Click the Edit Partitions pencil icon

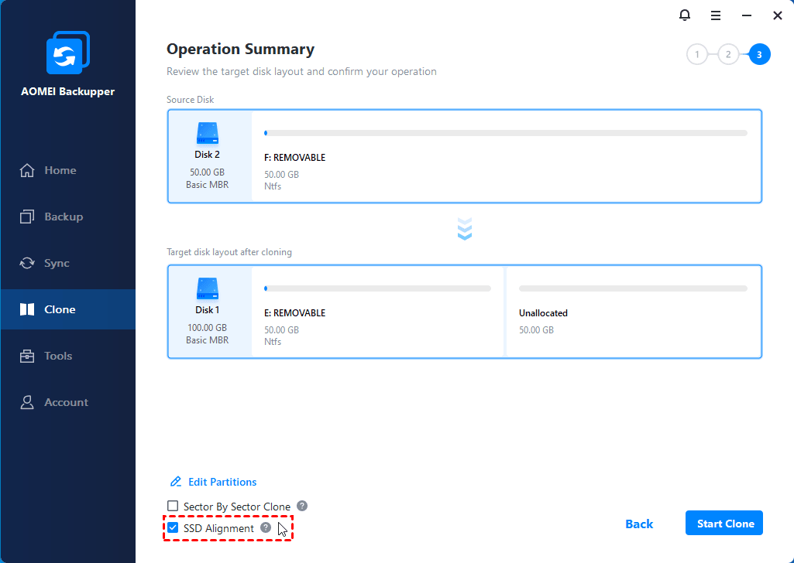click(x=176, y=482)
